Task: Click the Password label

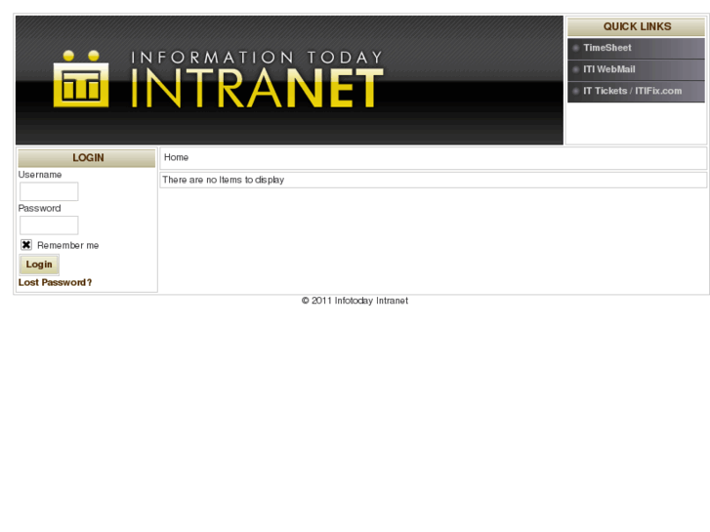Action: 39,208
